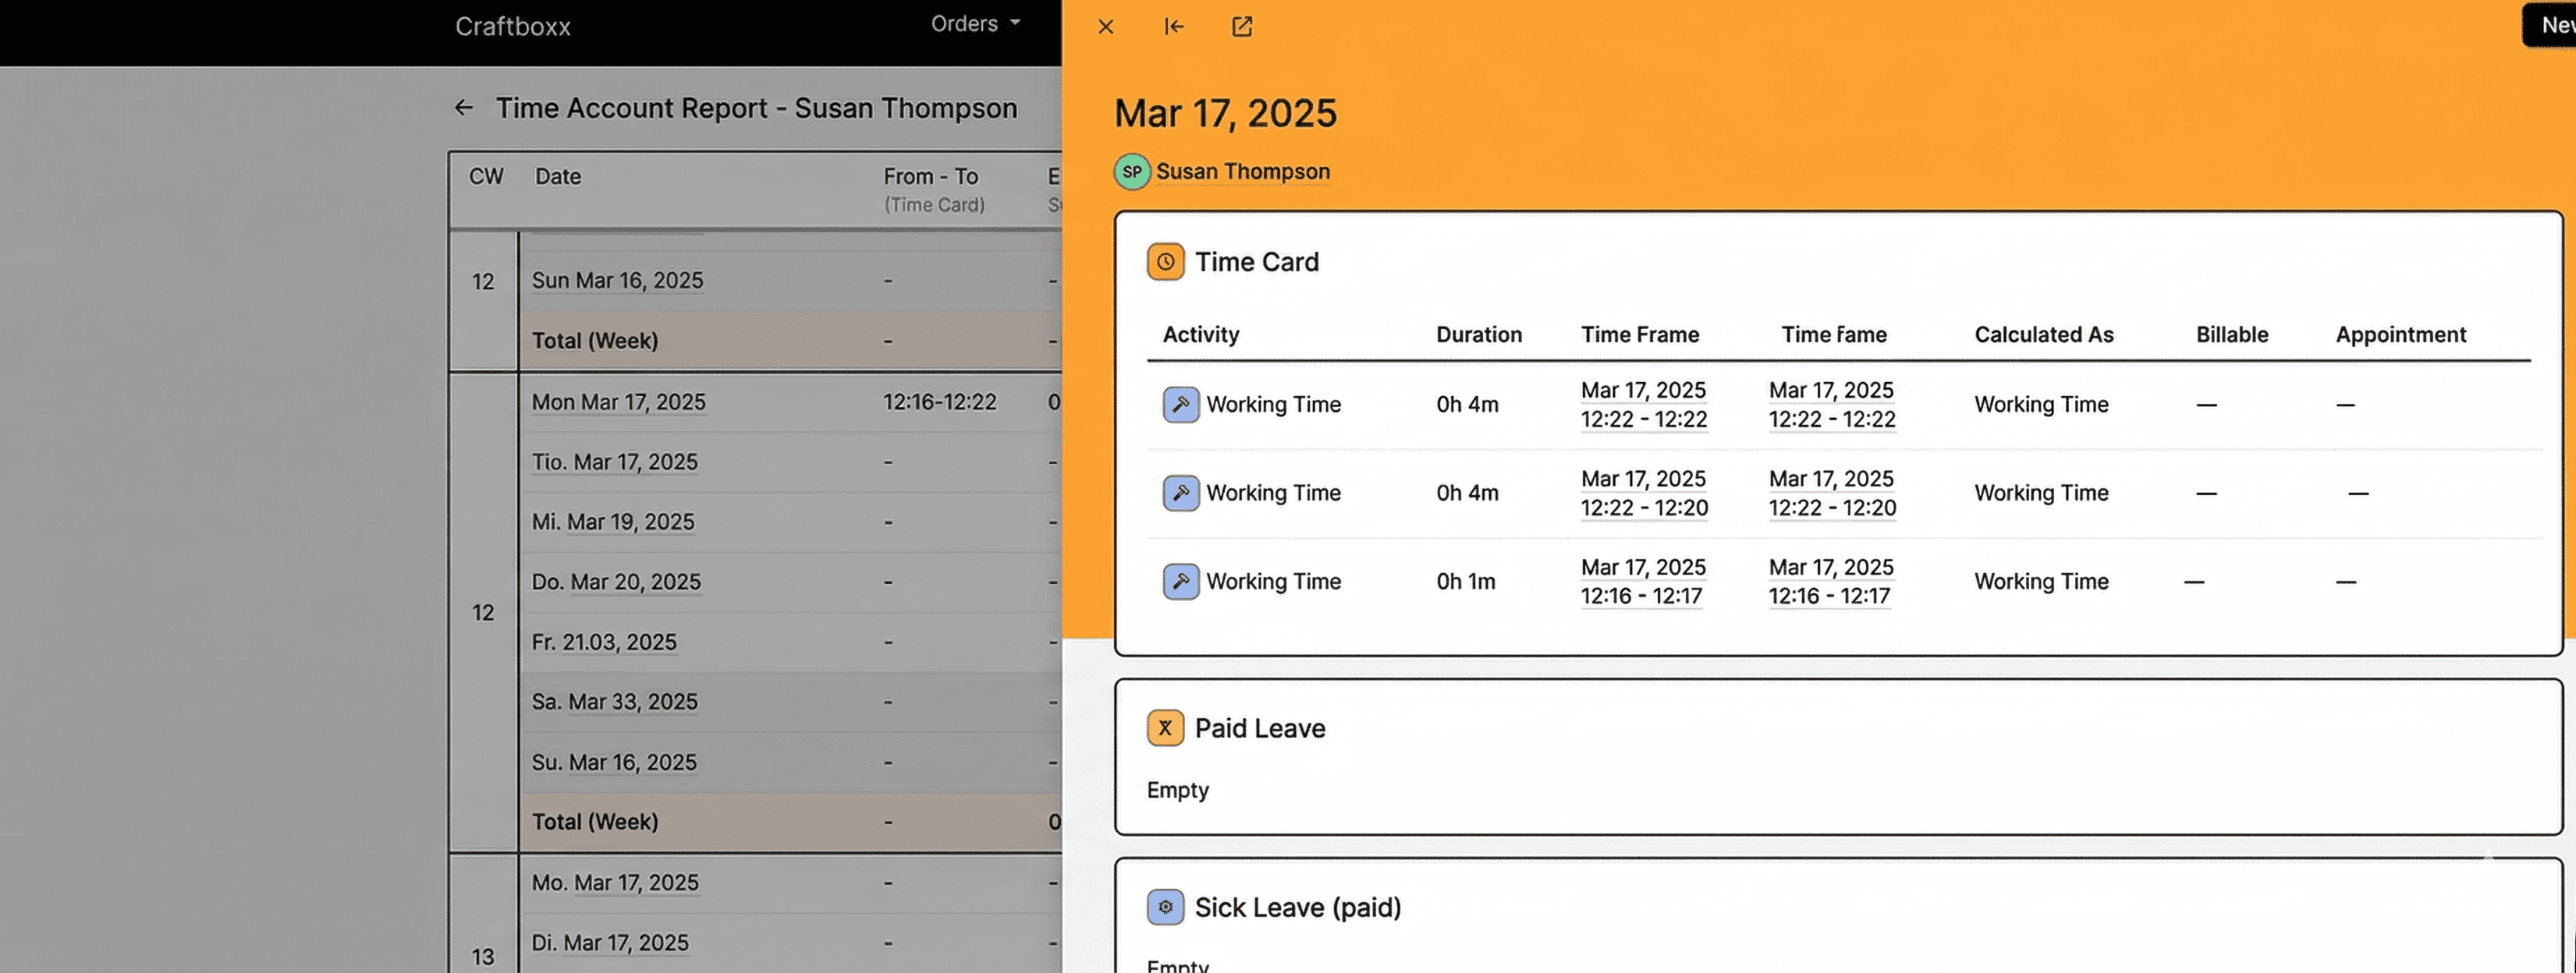Go back from Time Account Report
Viewport: 2576px width, 973px height.
(x=463, y=108)
